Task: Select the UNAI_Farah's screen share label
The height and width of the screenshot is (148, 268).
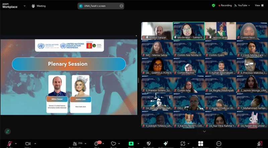Action: pyautogui.click(x=95, y=6)
